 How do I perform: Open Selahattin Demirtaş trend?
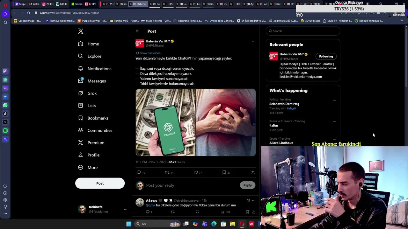(284, 104)
